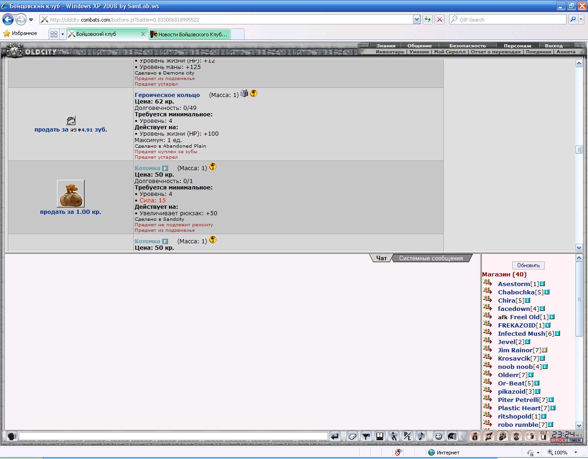The height and width of the screenshot is (459, 588).
Task: Click the CLOCK label under the time
Action: point(559,440)
